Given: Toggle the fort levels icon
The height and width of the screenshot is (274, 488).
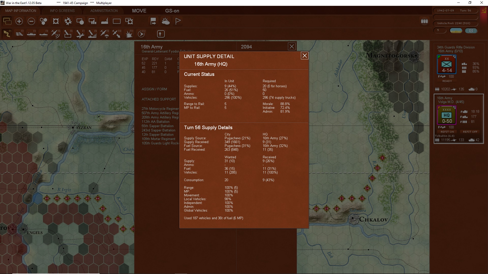Looking at the screenshot, I should pyautogui.click(x=56, y=21).
